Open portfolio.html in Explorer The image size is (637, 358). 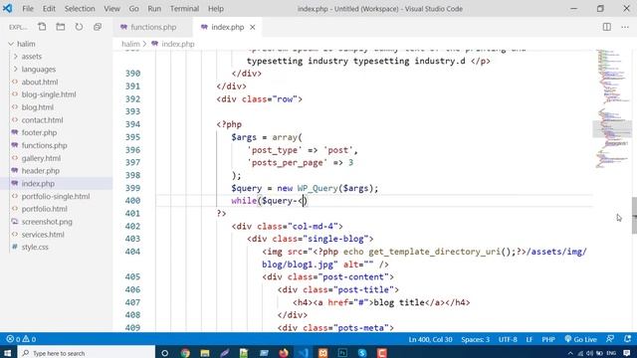pyautogui.click(x=44, y=209)
